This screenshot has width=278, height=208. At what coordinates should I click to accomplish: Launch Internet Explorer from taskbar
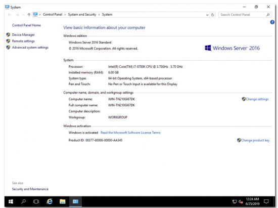pyautogui.click(x=50, y=201)
